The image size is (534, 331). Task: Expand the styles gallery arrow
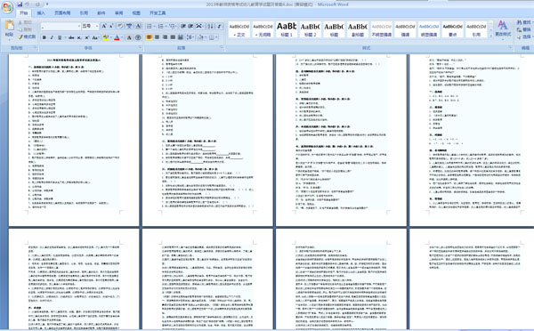point(490,36)
